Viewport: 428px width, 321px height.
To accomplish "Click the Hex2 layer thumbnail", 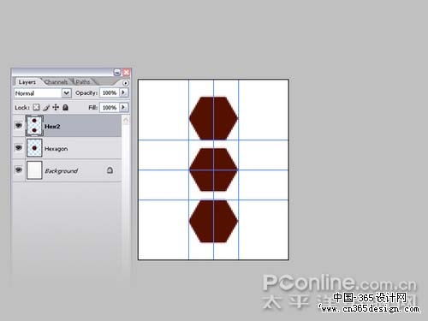I will click(x=34, y=126).
